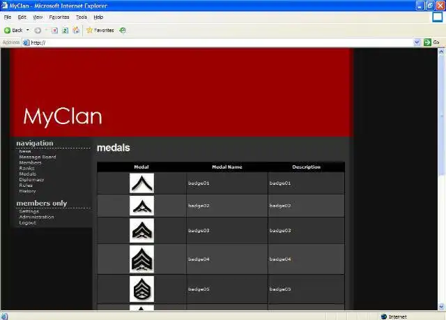The width and height of the screenshot is (446, 320).
Task: Open the View menu
Action: click(x=38, y=17)
